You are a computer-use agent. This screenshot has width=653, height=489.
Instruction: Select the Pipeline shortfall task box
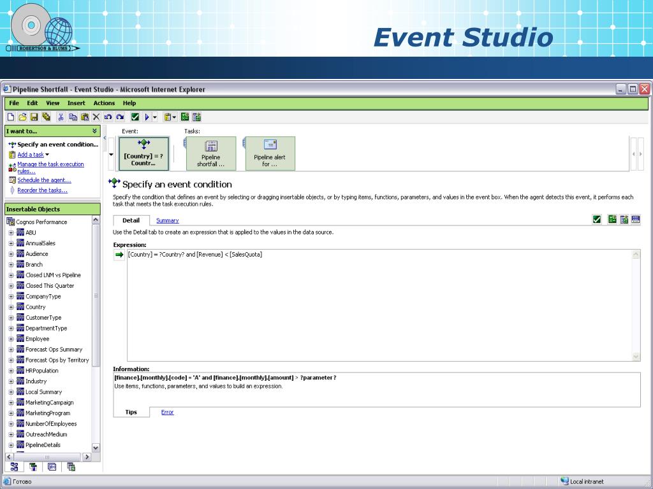click(x=210, y=153)
